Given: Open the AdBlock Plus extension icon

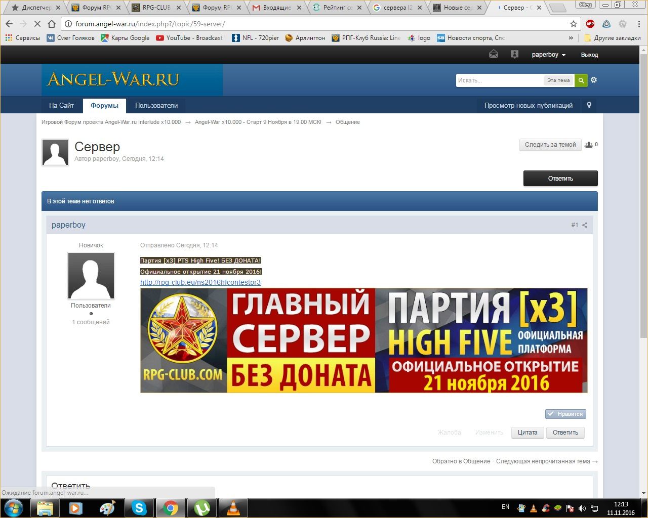Looking at the screenshot, I should click(590, 24).
